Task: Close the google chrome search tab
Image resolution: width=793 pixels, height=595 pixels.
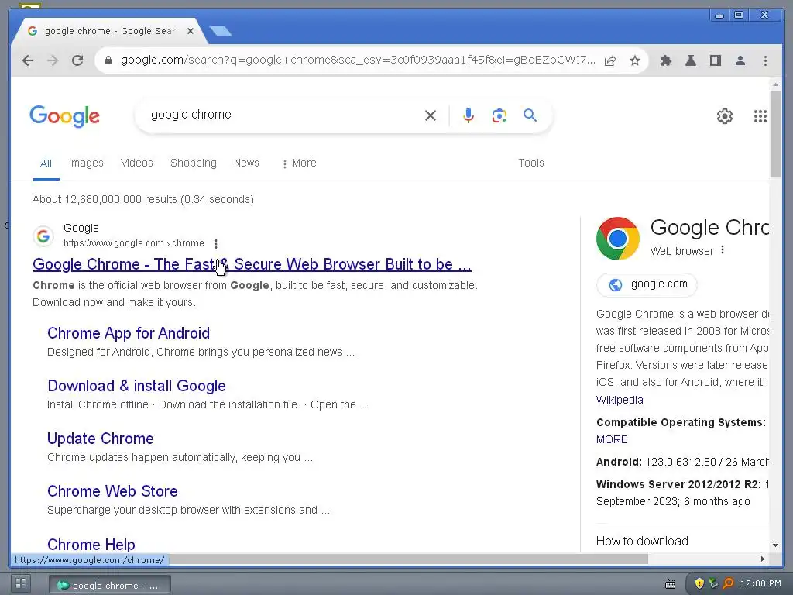Action: click(191, 31)
